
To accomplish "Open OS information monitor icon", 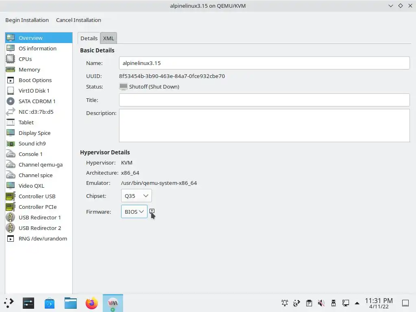I will (11, 48).
